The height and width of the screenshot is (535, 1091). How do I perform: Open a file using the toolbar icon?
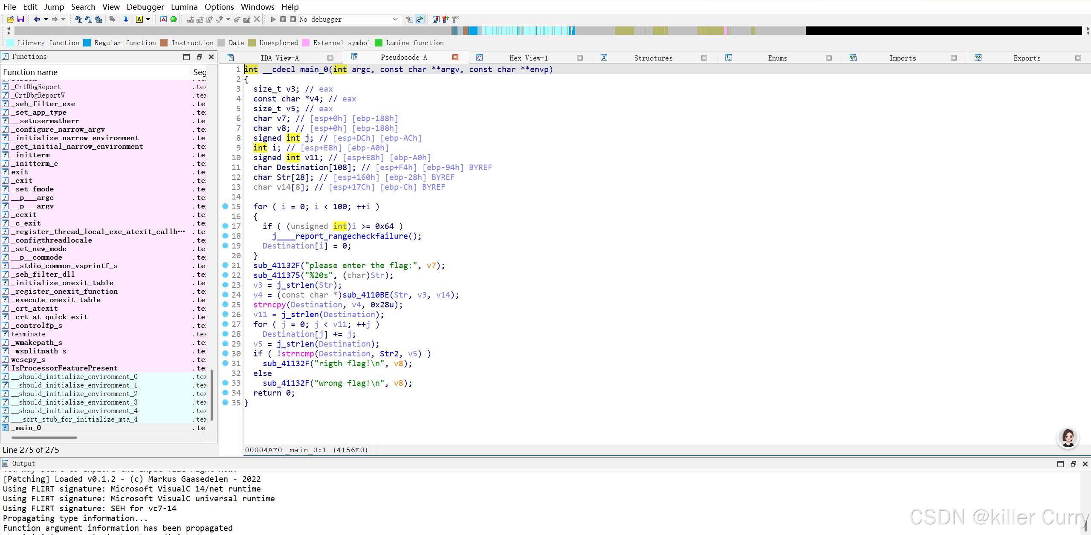point(10,19)
